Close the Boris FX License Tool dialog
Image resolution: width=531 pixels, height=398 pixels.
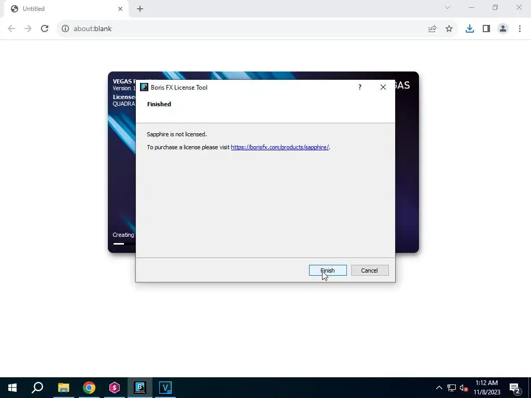[383, 87]
